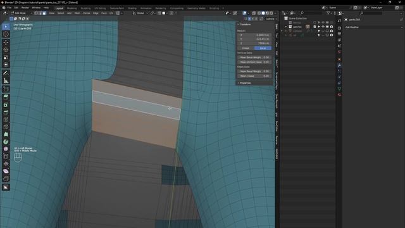Select the Cursor tool
405x228 pixels.
click(x=6, y=34)
